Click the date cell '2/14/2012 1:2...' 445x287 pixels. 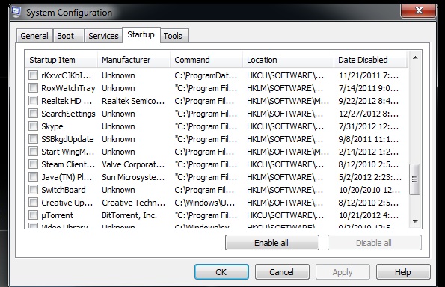click(369, 152)
